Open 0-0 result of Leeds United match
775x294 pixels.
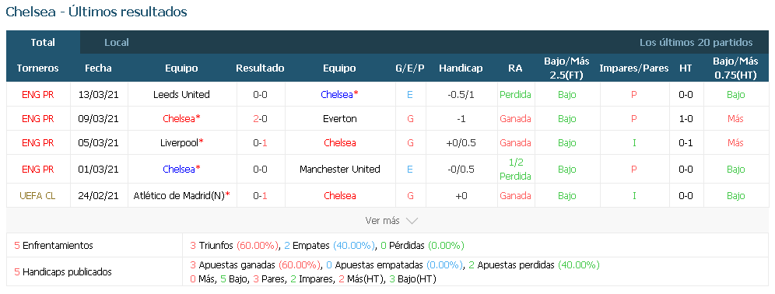[260, 94]
